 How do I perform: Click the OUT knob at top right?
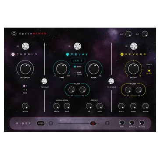pyautogui.click(x=145, y=34)
